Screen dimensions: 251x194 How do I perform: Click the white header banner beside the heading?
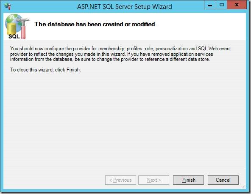tap(200, 26)
